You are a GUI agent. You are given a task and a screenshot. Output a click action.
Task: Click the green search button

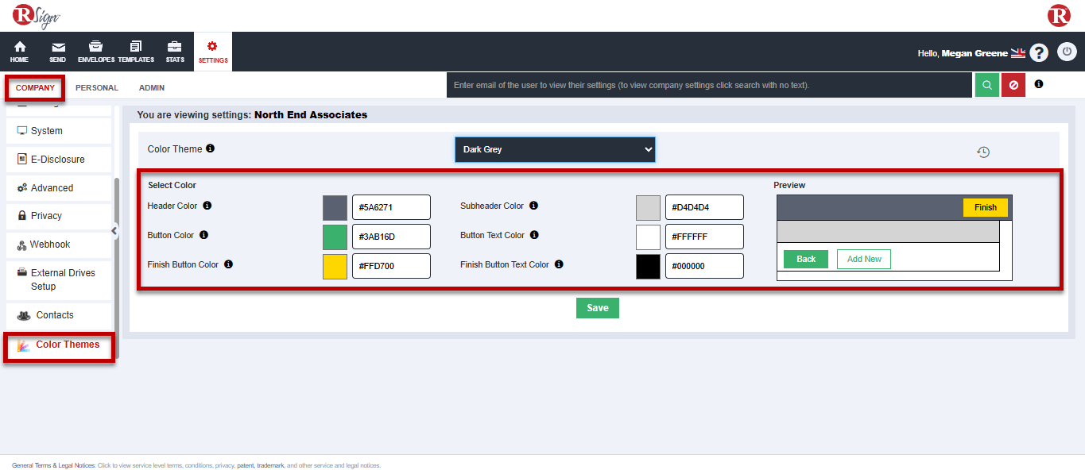tap(986, 85)
